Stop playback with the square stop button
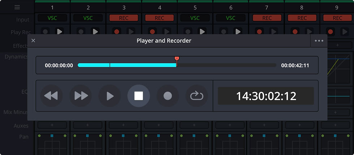Viewport: 354px width, 155px height. point(139,96)
